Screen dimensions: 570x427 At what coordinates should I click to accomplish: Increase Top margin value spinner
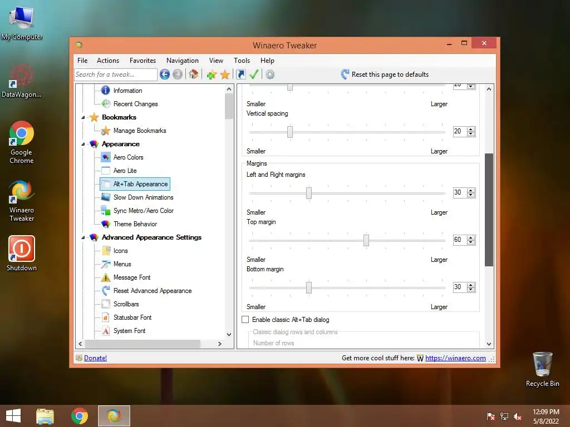click(471, 237)
